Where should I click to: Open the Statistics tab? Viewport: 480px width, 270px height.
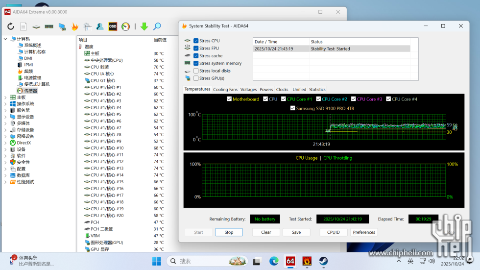point(317,90)
